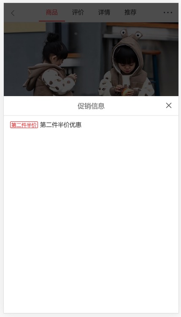Viewport: 181px width, 317px height.
Task: Open the 详情 details tab
Action: click(x=104, y=13)
